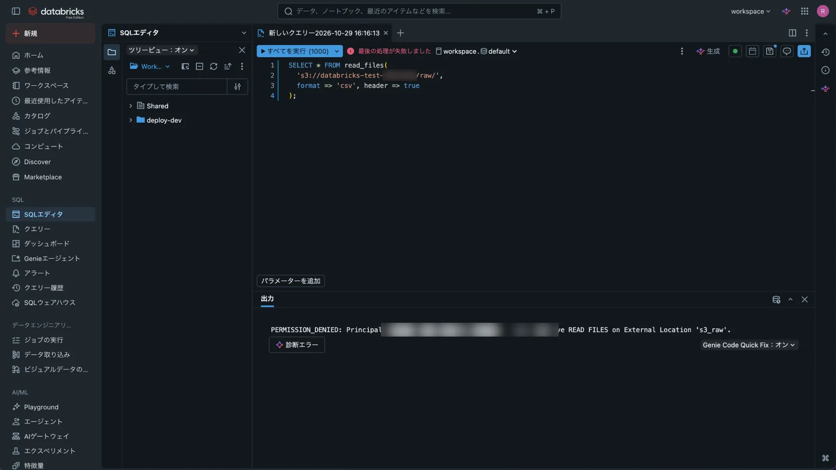The height and width of the screenshot is (470, 836).
Task: Focus the タイプして検索 tree search box
Action: (177, 87)
